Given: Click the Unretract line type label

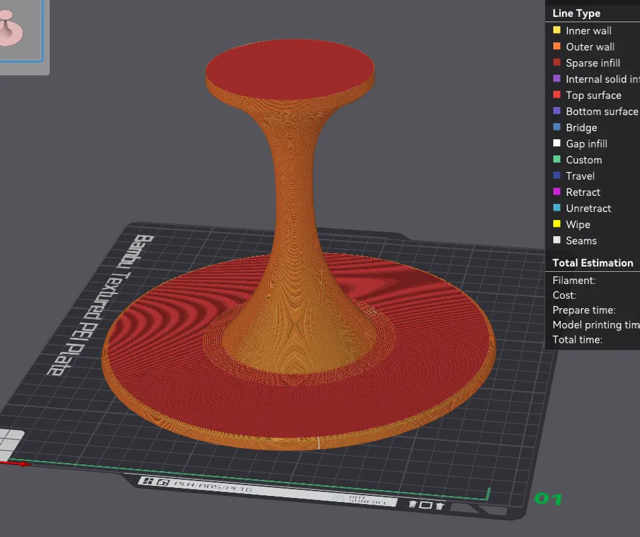Looking at the screenshot, I should coord(588,208).
